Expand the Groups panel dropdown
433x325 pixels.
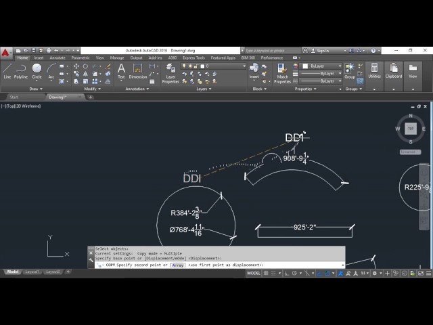tap(353, 89)
